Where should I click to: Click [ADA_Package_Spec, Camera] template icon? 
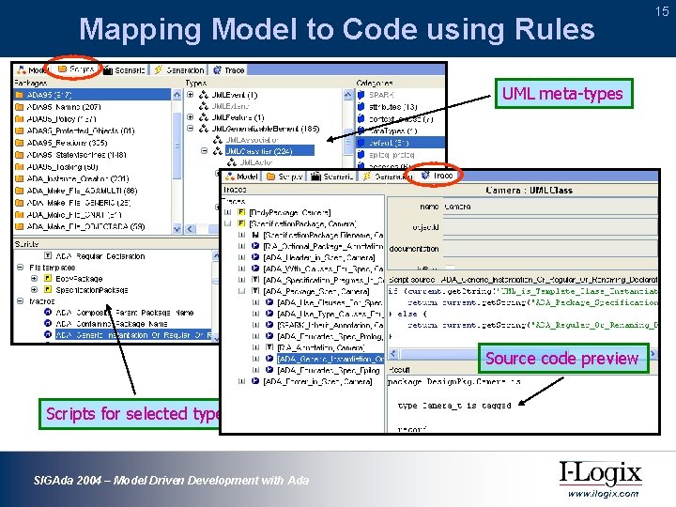[255, 291]
